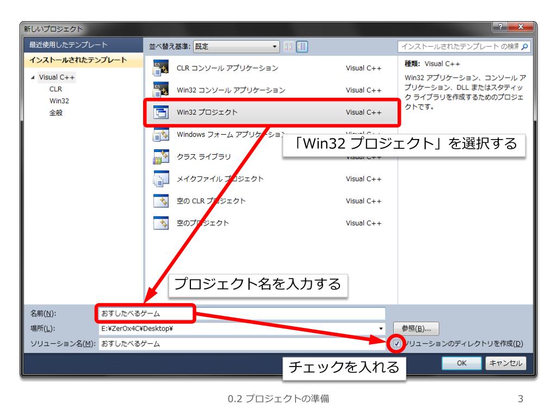The width and height of the screenshot is (557, 417).
Task: Select クラス ライブラリ template name
Action: tap(204, 157)
